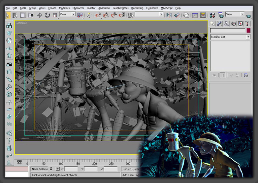The height and width of the screenshot is (183, 258).
Task: Click the Add Time Tag button
Action: (130, 175)
